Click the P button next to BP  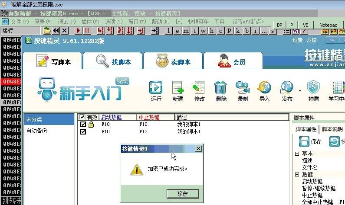(292, 25)
